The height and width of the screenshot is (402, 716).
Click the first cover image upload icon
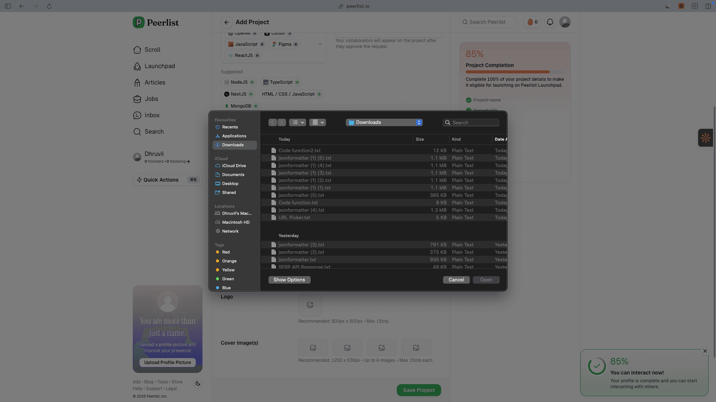pyautogui.click(x=313, y=348)
